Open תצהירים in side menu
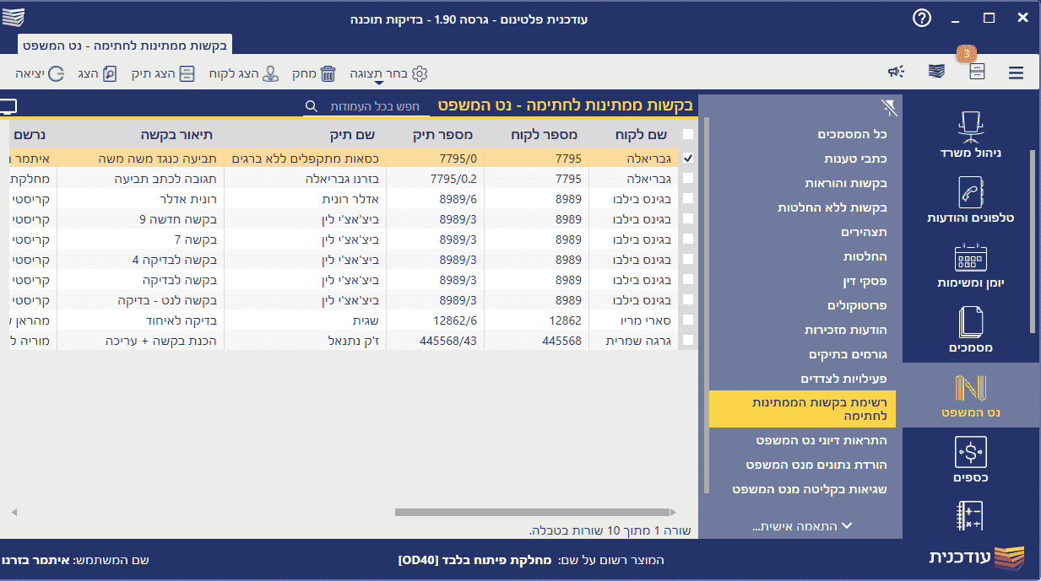The width and height of the screenshot is (1041, 581). [864, 232]
